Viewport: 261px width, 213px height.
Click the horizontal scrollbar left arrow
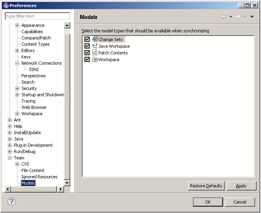[8, 189]
